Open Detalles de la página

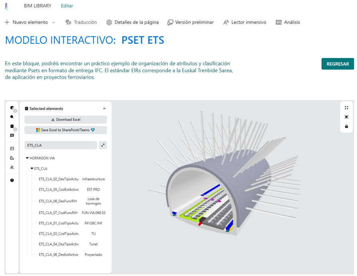(133, 22)
